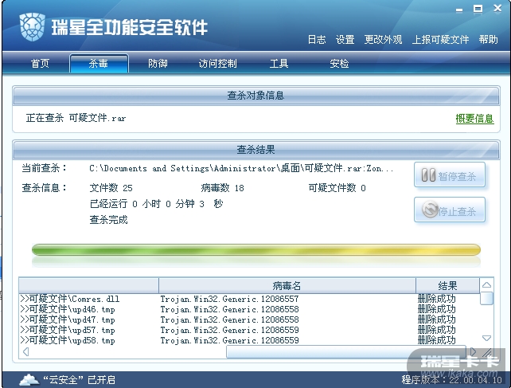Click the horizontal scroll left arrow
The height and width of the screenshot is (388, 511).
25,352
